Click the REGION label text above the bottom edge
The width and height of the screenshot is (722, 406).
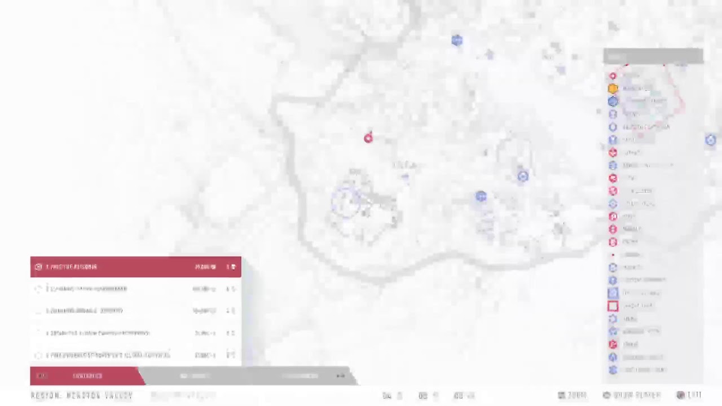coord(82,396)
